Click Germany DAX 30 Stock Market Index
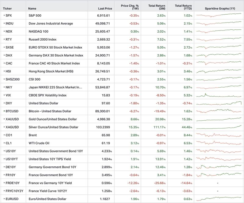Image resolution: width=244 pixels, height=203 pixels. pyautogui.click(x=56, y=55)
